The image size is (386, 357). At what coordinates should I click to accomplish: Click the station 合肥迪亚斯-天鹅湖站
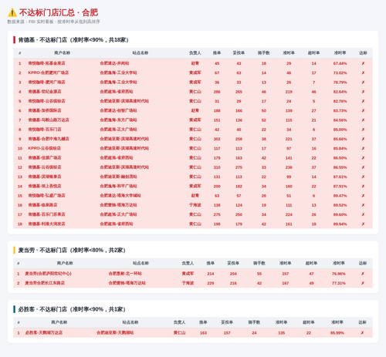(115, 332)
